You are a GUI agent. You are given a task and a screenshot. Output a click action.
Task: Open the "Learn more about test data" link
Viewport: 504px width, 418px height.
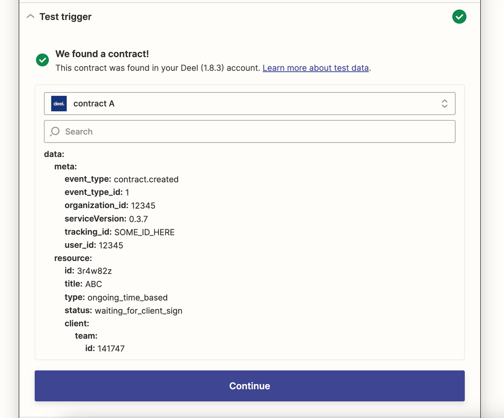315,68
